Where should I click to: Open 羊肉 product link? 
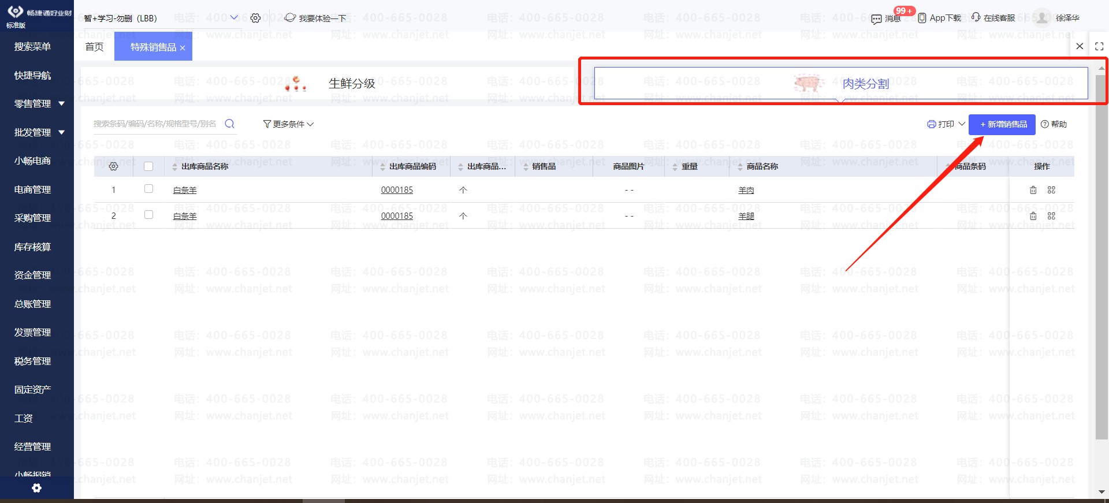tap(746, 191)
